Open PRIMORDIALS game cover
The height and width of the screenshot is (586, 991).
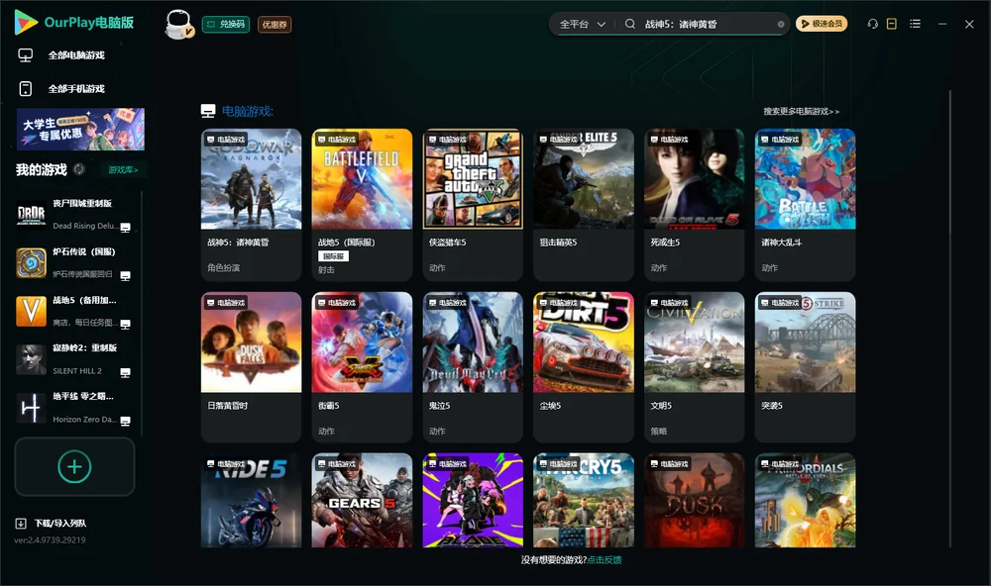805,500
